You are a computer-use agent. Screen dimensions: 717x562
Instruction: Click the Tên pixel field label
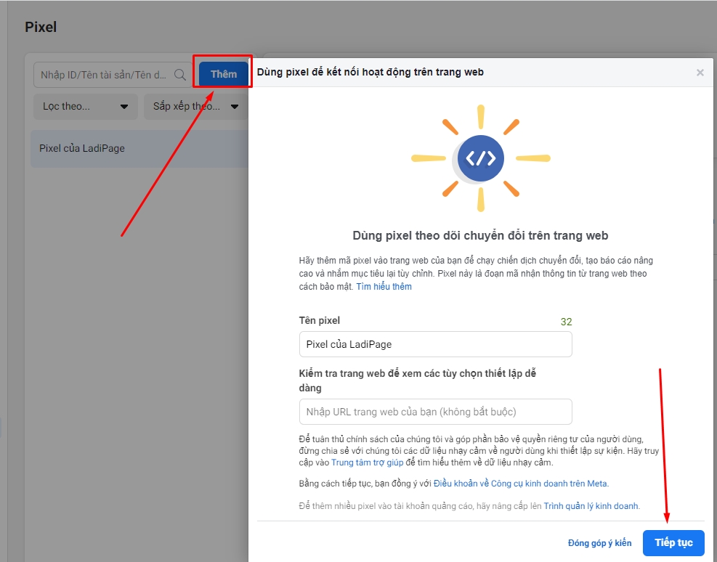(319, 320)
